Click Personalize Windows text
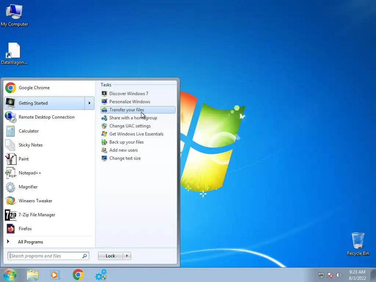The width and height of the screenshot is (376, 282). 130,102
